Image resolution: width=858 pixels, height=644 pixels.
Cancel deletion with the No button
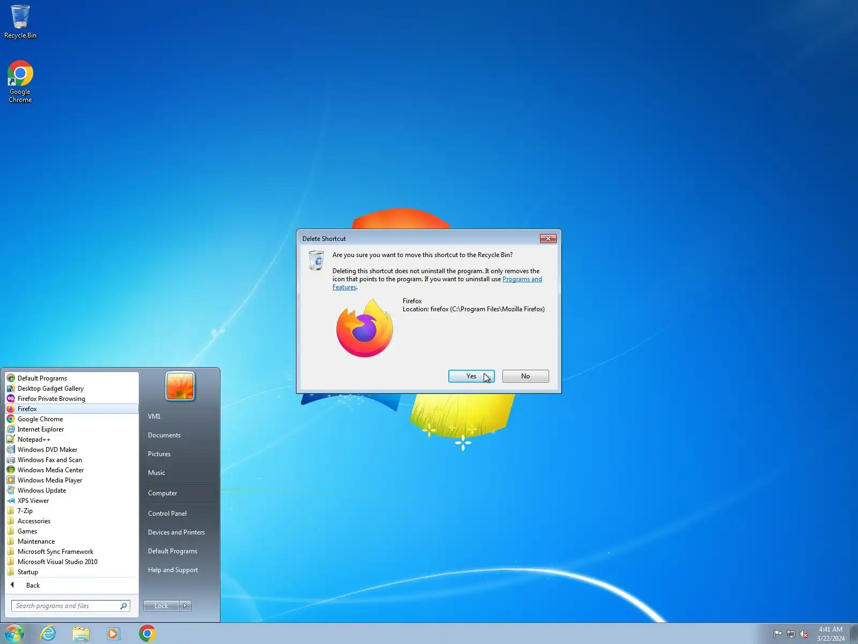coord(526,376)
